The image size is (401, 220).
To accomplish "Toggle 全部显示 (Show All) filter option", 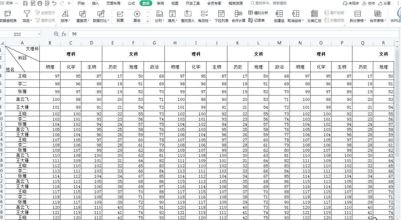I will [x=45, y=12].
